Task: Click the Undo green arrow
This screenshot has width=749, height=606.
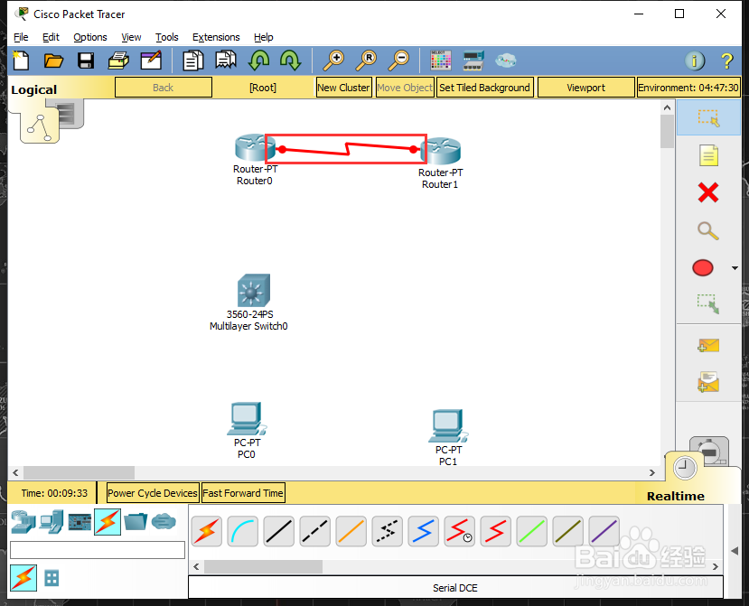Action: click(259, 61)
